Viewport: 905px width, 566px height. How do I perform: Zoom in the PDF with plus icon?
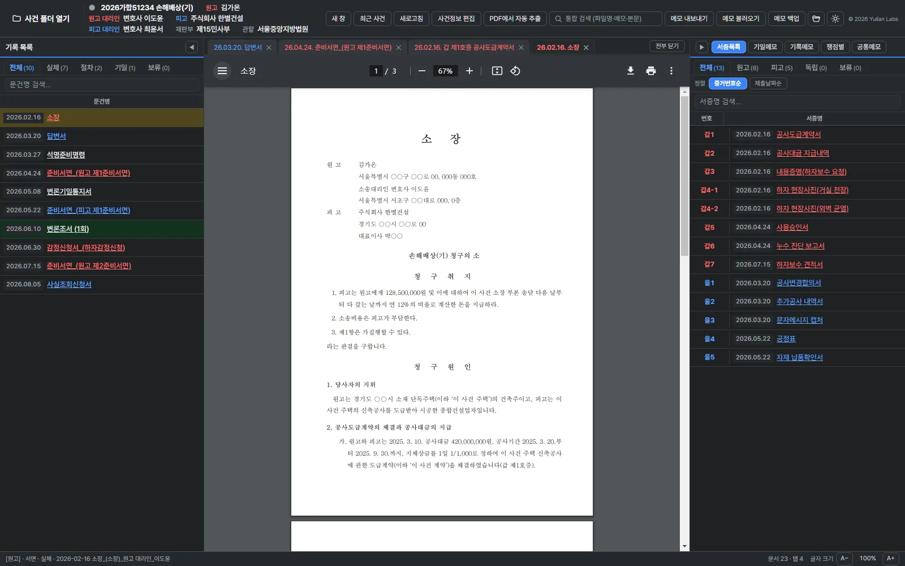[x=469, y=71]
